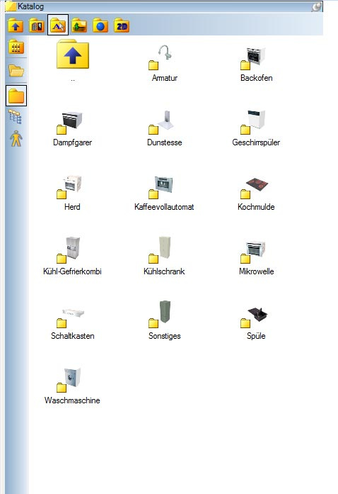Image resolution: width=338 pixels, height=494 pixels.
Task: Click the open folder sidebar icon
Action: point(16,70)
